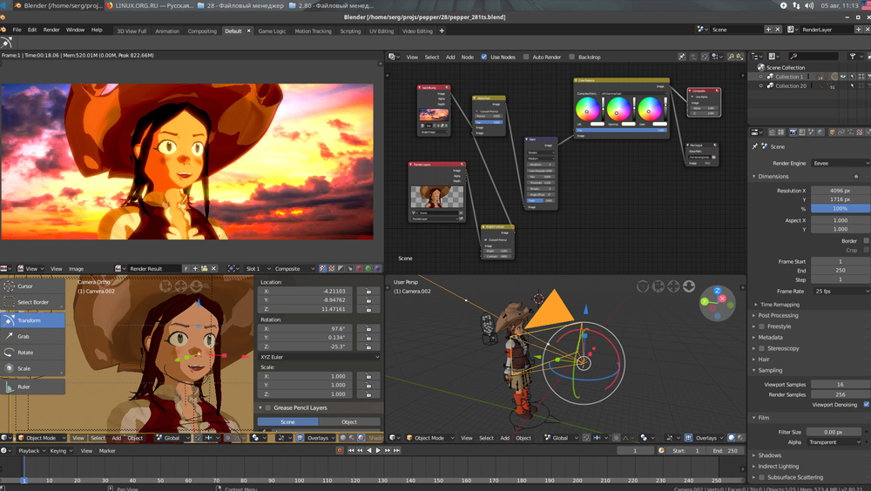This screenshot has width=871, height=491.
Task: Create new image with plus icon
Action: point(195,269)
